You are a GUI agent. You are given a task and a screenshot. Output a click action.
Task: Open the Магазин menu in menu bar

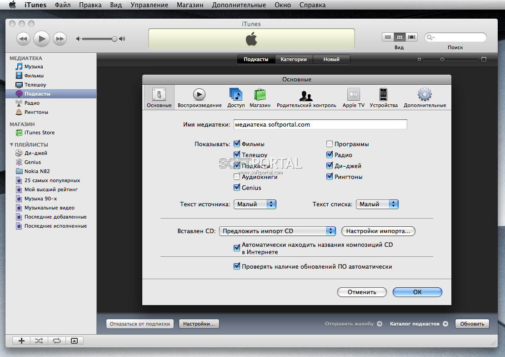click(x=190, y=5)
